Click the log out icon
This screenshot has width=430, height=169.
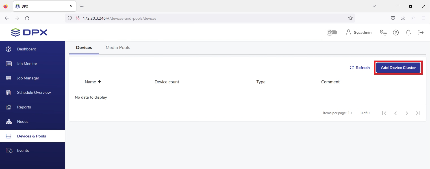(x=421, y=32)
